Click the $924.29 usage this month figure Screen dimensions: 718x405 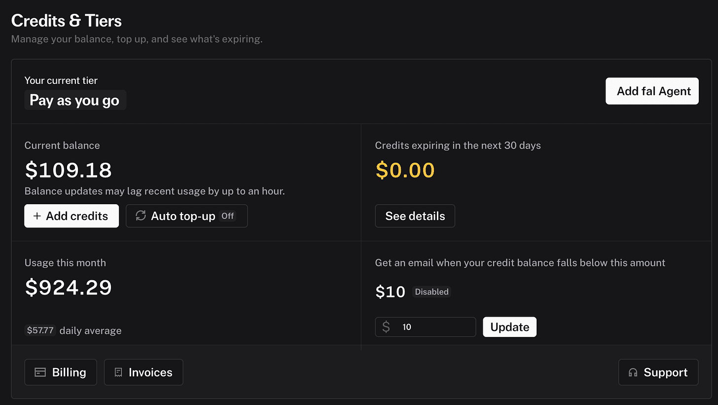click(x=69, y=288)
